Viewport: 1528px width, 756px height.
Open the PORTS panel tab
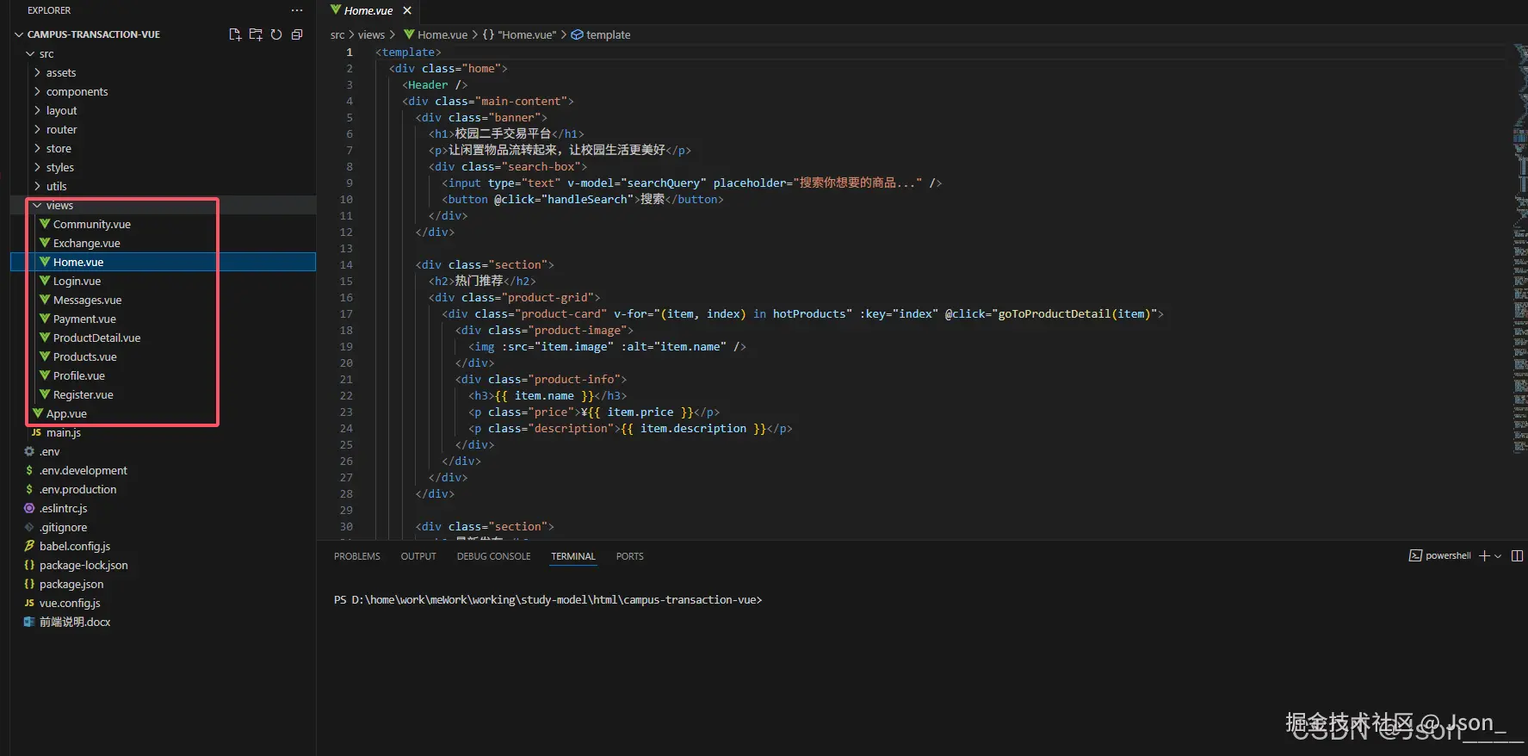coord(629,556)
